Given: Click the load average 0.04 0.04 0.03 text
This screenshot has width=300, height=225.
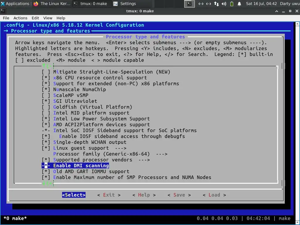Looking at the screenshot, I should pyautogui.click(x=217, y=219).
